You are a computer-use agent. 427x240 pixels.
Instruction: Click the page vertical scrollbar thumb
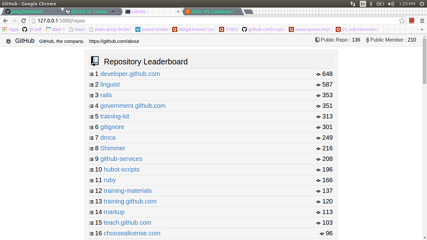[x=424, y=61]
